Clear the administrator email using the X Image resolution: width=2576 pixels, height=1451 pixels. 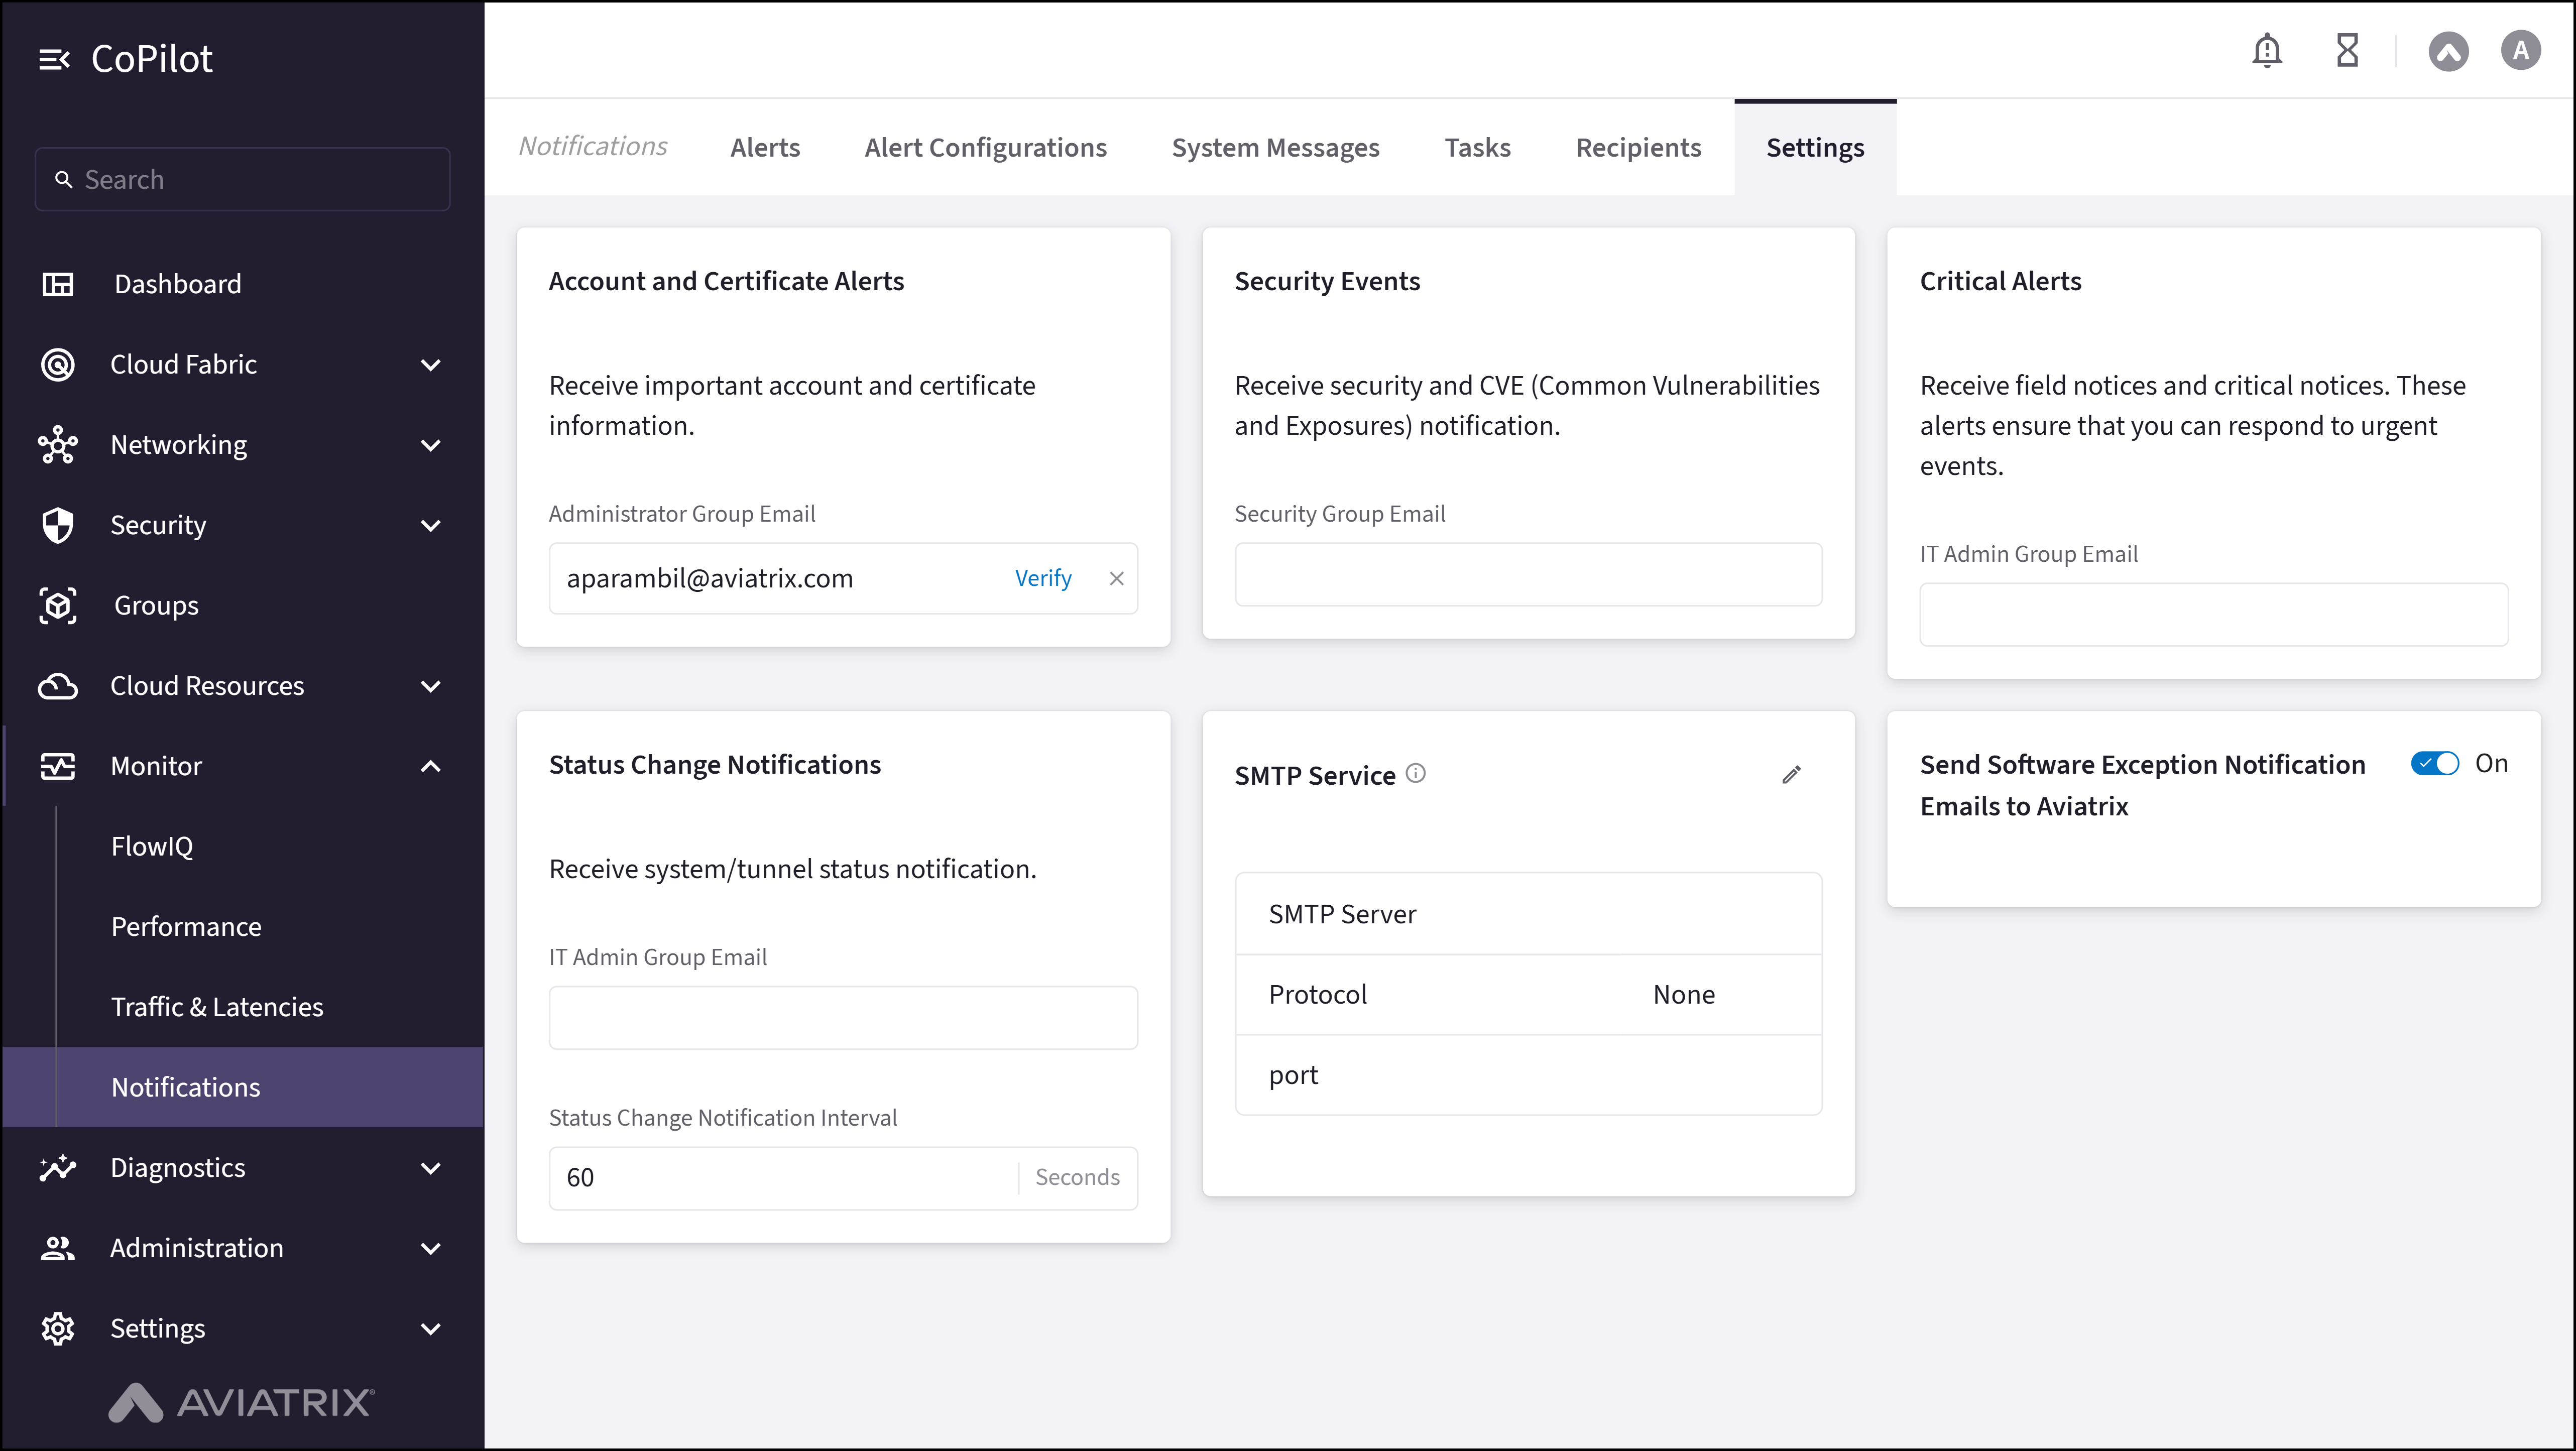click(1117, 578)
